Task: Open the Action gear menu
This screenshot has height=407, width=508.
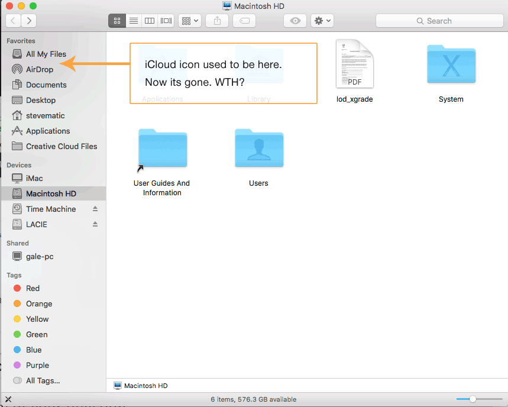Action: click(x=322, y=21)
